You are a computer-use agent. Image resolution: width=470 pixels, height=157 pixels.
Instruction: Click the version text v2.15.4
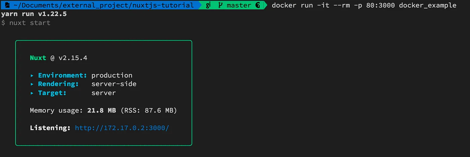(x=73, y=58)
